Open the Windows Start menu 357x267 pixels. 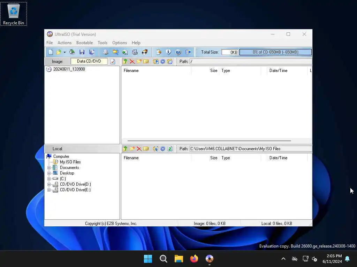(148, 259)
